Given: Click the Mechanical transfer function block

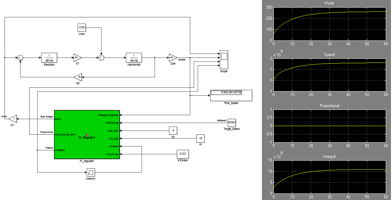Looking at the screenshot, I should click(134, 57).
